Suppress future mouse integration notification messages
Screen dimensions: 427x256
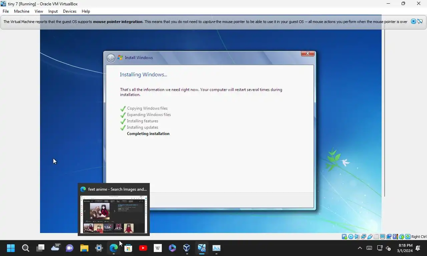420,21
